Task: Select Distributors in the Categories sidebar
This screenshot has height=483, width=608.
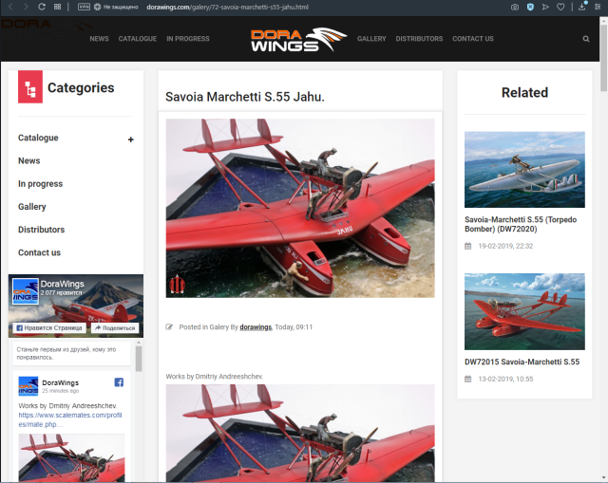Action: [x=41, y=230]
